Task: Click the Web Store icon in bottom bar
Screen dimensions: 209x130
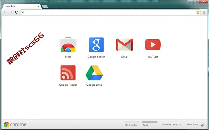Action: [x=202, y=124]
